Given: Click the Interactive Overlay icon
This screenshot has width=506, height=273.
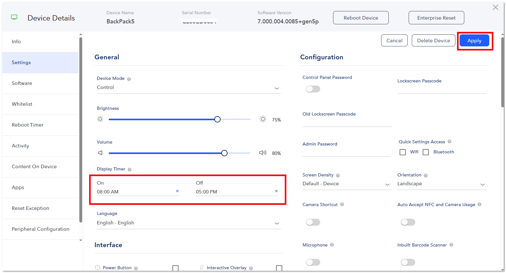Looking at the screenshot, I should click(x=202, y=267).
